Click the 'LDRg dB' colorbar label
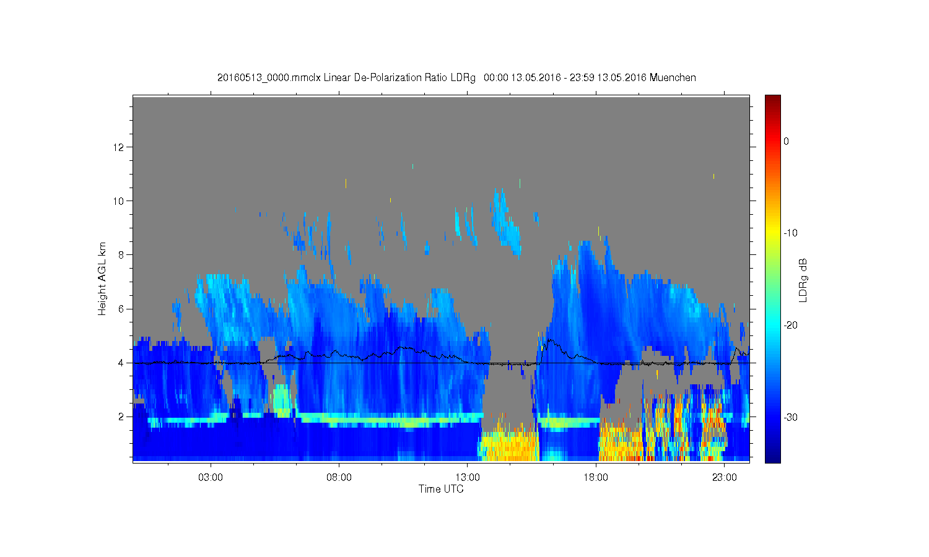The image size is (929, 557). [803, 280]
